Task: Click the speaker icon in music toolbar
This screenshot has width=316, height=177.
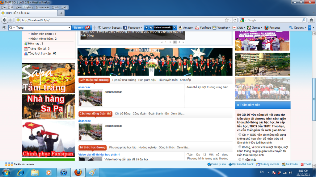Action: click(150, 27)
